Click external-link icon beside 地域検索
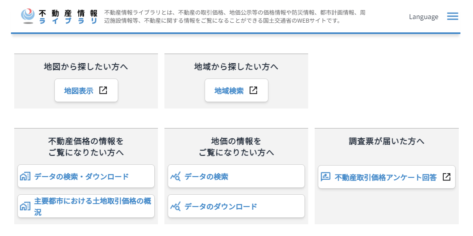Screen dimensions: 473x236 (x=253, y=90)
